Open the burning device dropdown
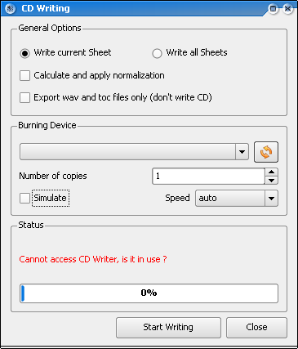Viewport: 298px width, 349px height. [134, 152]
